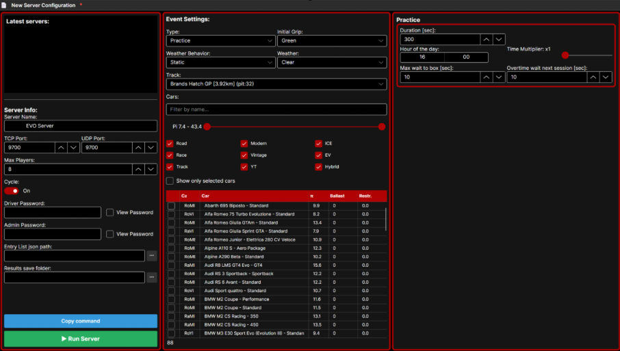This screenshot has height=351, width=620.
Task: Check View Password for Admin Password
Action: point(110,234)
